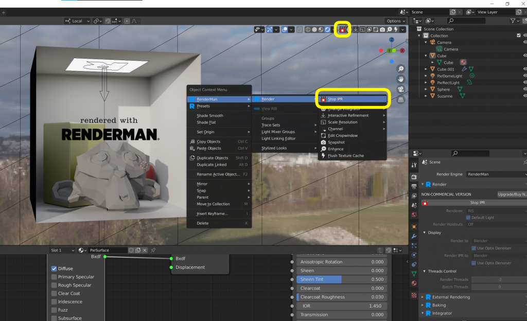
Task: Toggle the Default Light checkbox
Action: (x=468, y=218)
